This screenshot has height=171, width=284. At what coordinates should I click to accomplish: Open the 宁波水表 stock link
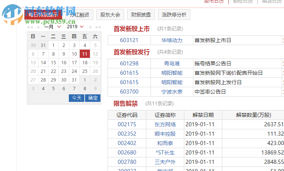[x=172, y=92]
